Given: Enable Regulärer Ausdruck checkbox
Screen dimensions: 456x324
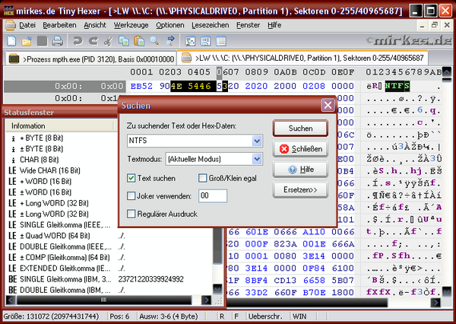Looking at the screenshot, I should (131, 214).
